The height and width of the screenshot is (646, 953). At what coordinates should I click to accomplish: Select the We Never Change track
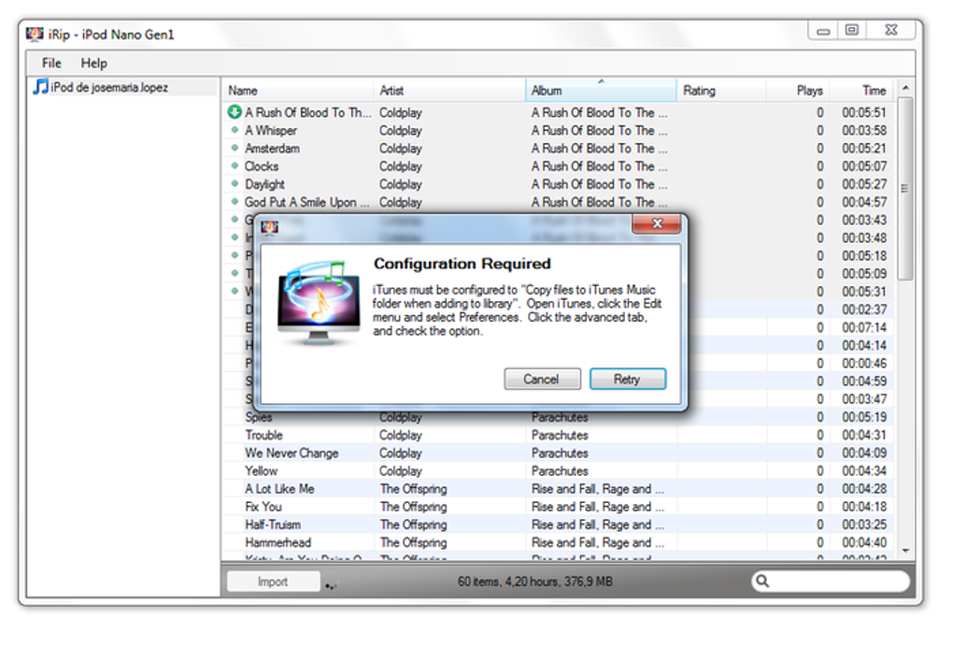tap(292, 453)
